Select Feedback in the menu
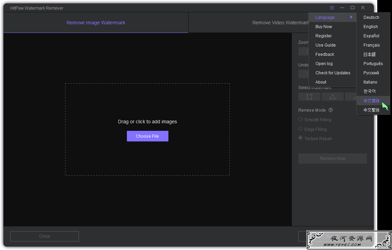The height and width of the screenshot is (250, 392). click(333, 54)
